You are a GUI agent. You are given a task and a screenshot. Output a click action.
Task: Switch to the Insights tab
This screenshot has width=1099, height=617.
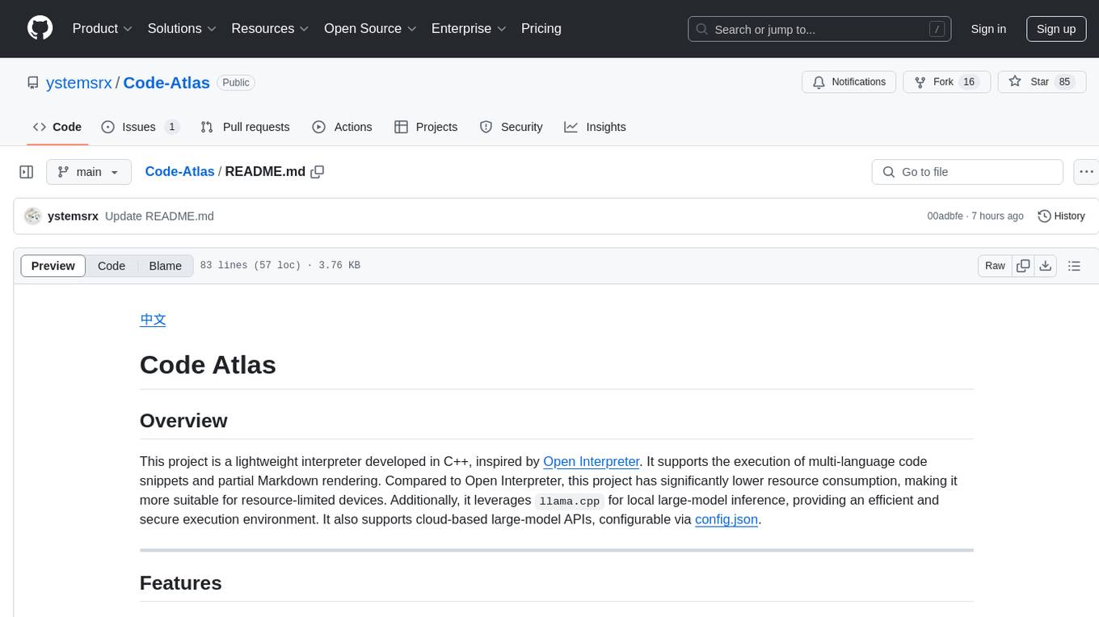coord(595,127)
